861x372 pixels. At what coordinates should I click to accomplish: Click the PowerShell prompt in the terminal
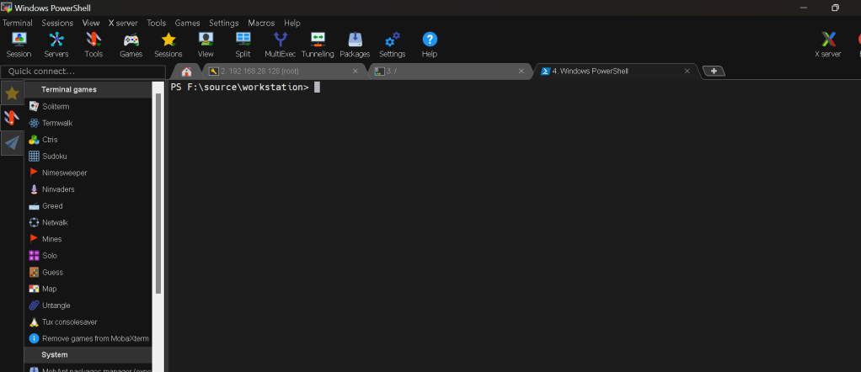click(x=240, y=88)
